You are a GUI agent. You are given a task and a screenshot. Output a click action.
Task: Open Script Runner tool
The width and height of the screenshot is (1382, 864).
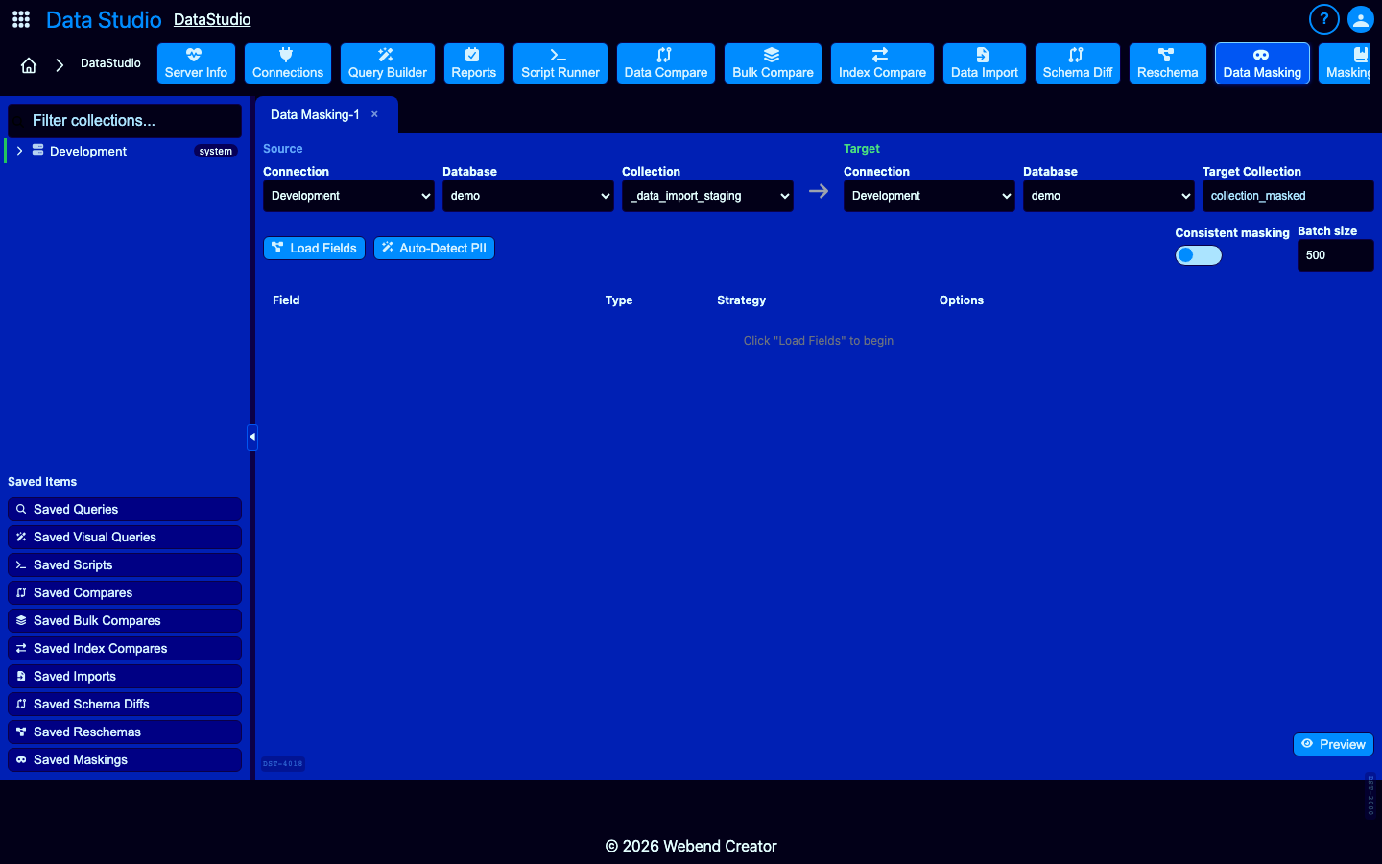(560, 63)
